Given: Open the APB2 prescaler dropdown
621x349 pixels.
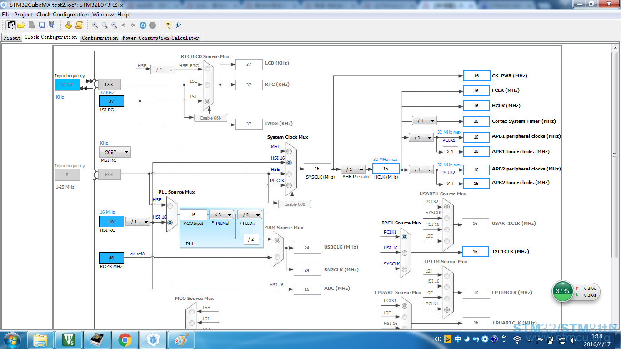Looking at the screenshot, I should click(x=421, y=170).
